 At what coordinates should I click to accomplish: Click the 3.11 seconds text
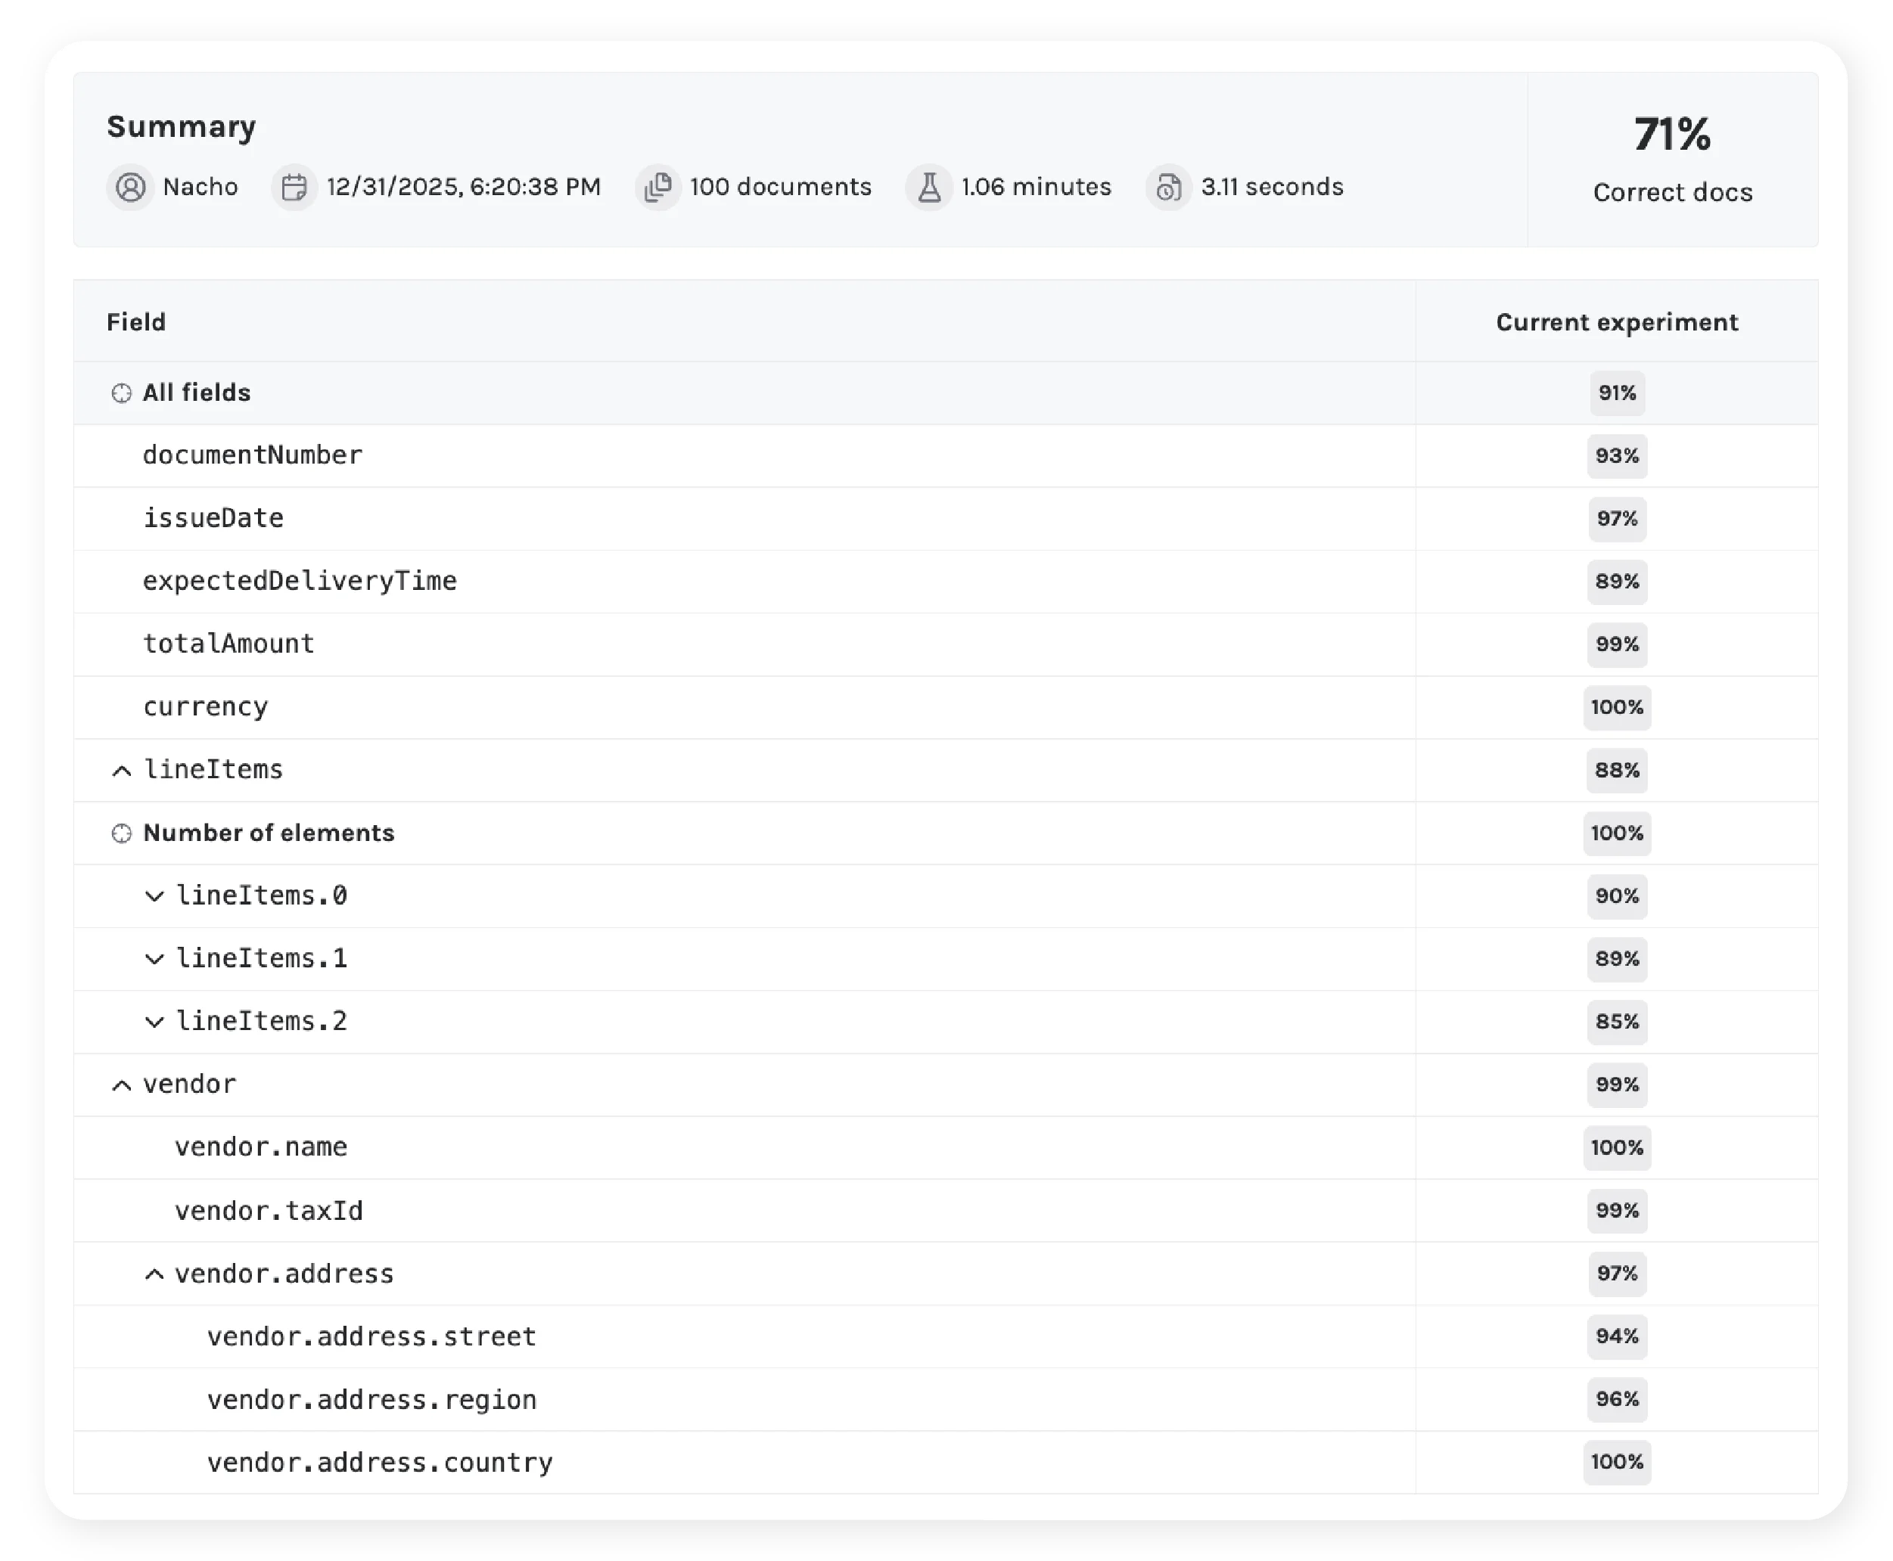pos(1273,187)
